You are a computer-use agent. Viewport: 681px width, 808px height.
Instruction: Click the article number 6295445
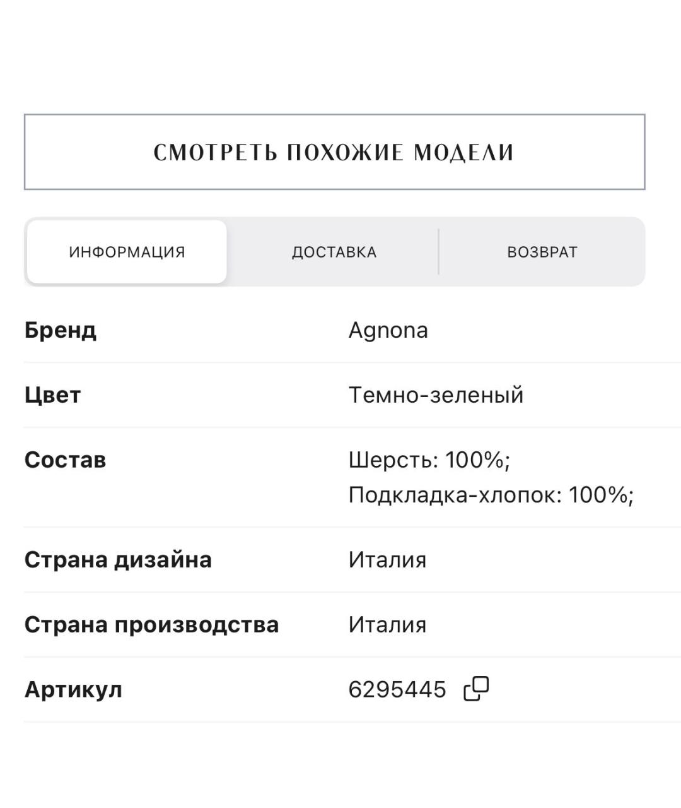[398, 689]
